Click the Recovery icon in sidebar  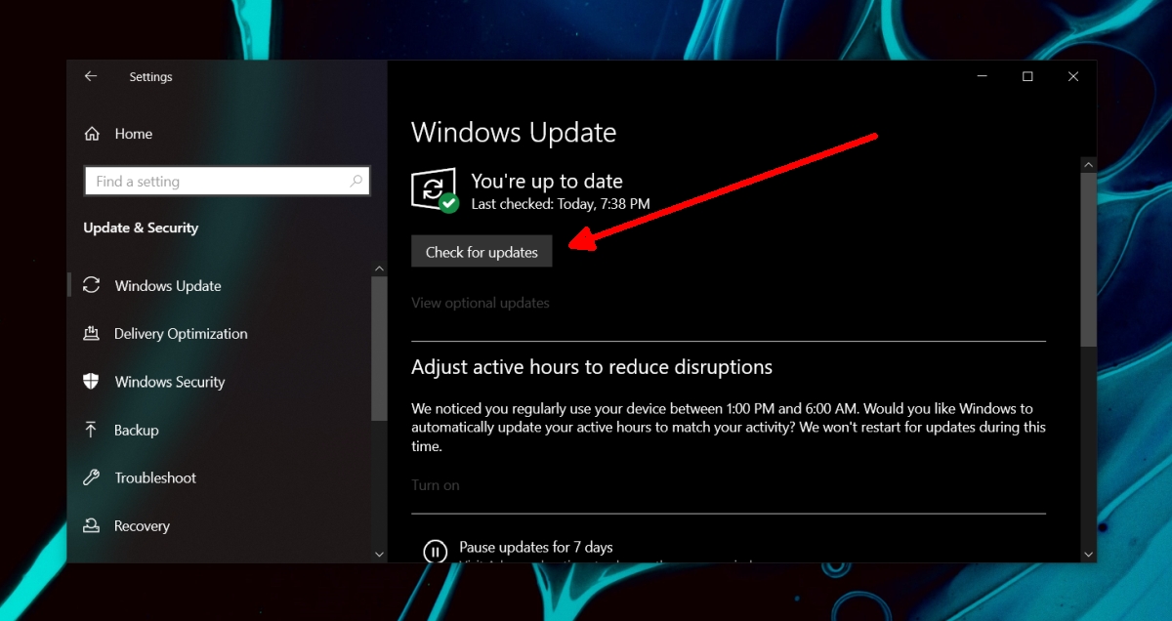coord(92,525)
